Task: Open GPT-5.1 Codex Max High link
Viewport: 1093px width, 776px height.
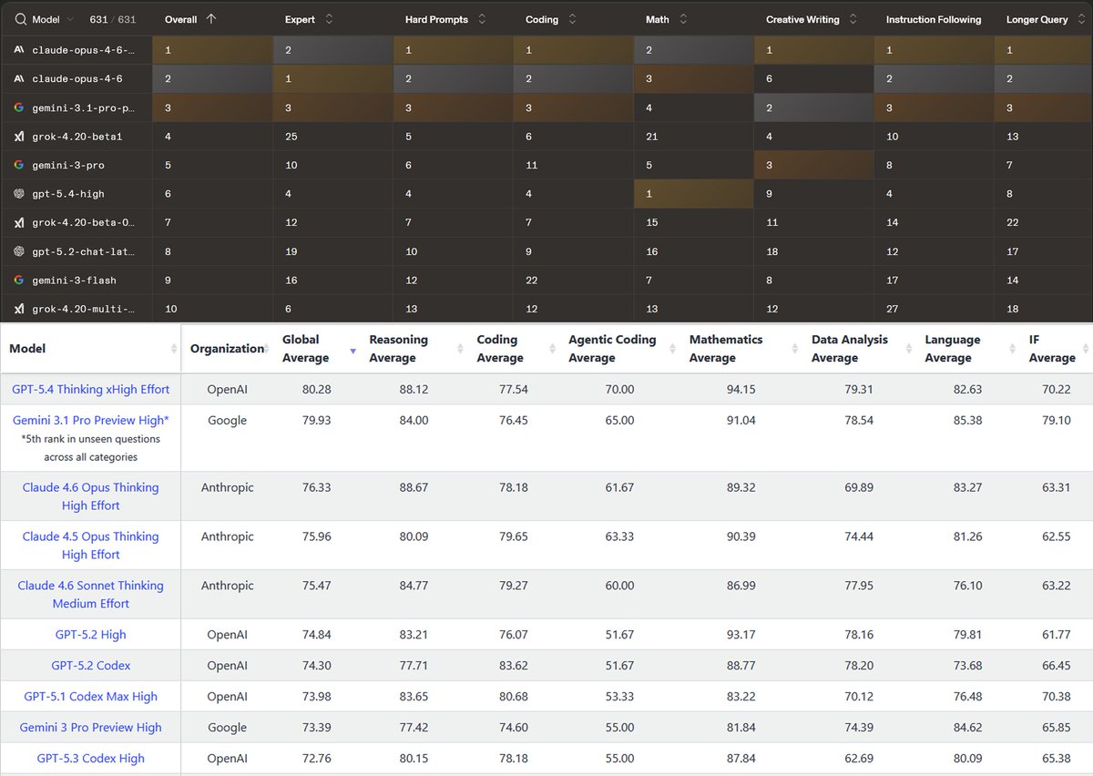Action: tap(91, 697)
